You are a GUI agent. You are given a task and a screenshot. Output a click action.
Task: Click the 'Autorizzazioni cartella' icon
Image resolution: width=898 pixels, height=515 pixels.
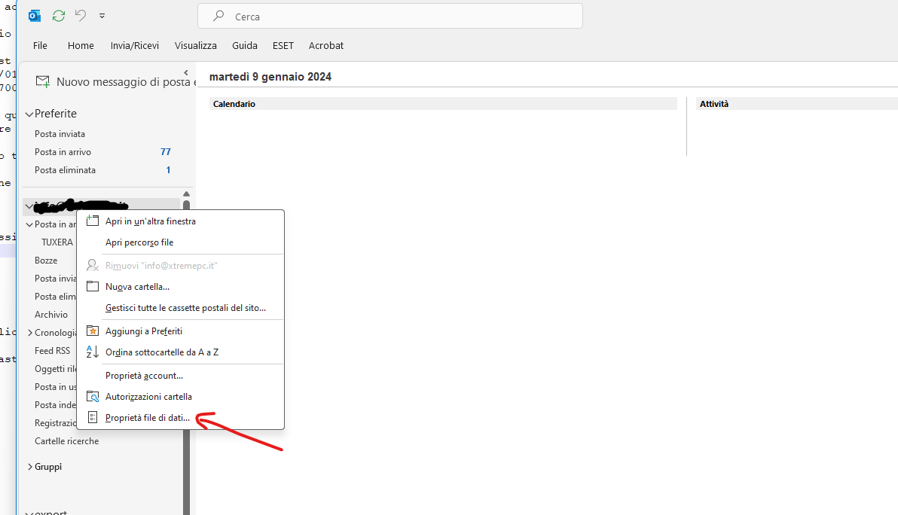(x=93, y=397)
